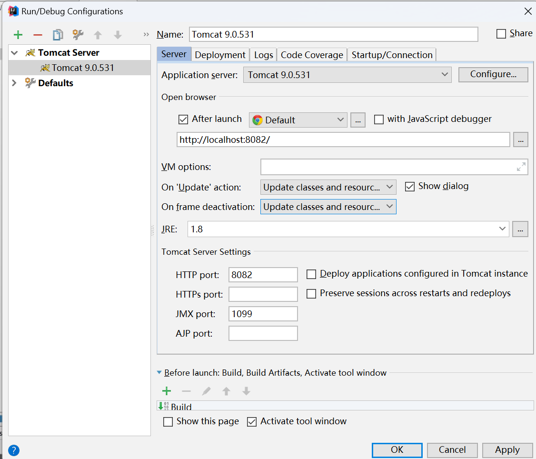Open the Application server dropdown
This screenshot has width=536, height=459.
(x=347, y=75)
